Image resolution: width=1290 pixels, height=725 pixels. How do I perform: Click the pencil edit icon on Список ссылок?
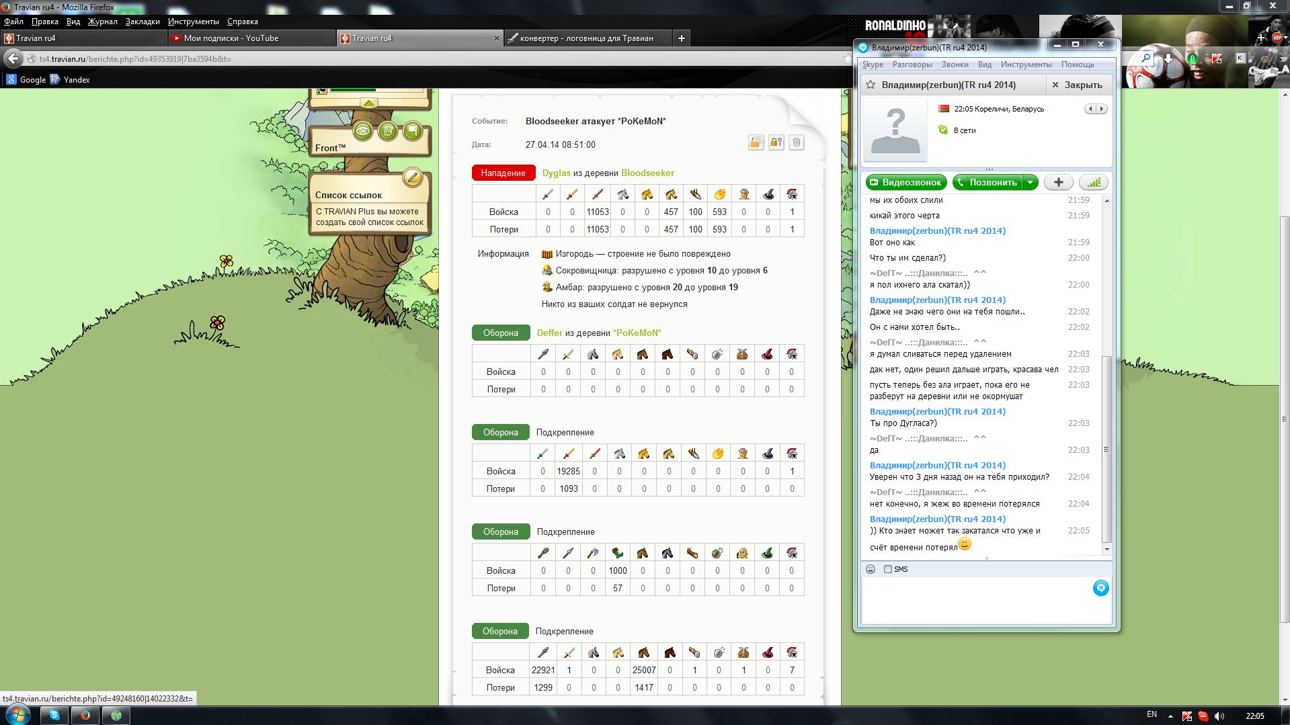pyautogui.click(x=412, y=178)
